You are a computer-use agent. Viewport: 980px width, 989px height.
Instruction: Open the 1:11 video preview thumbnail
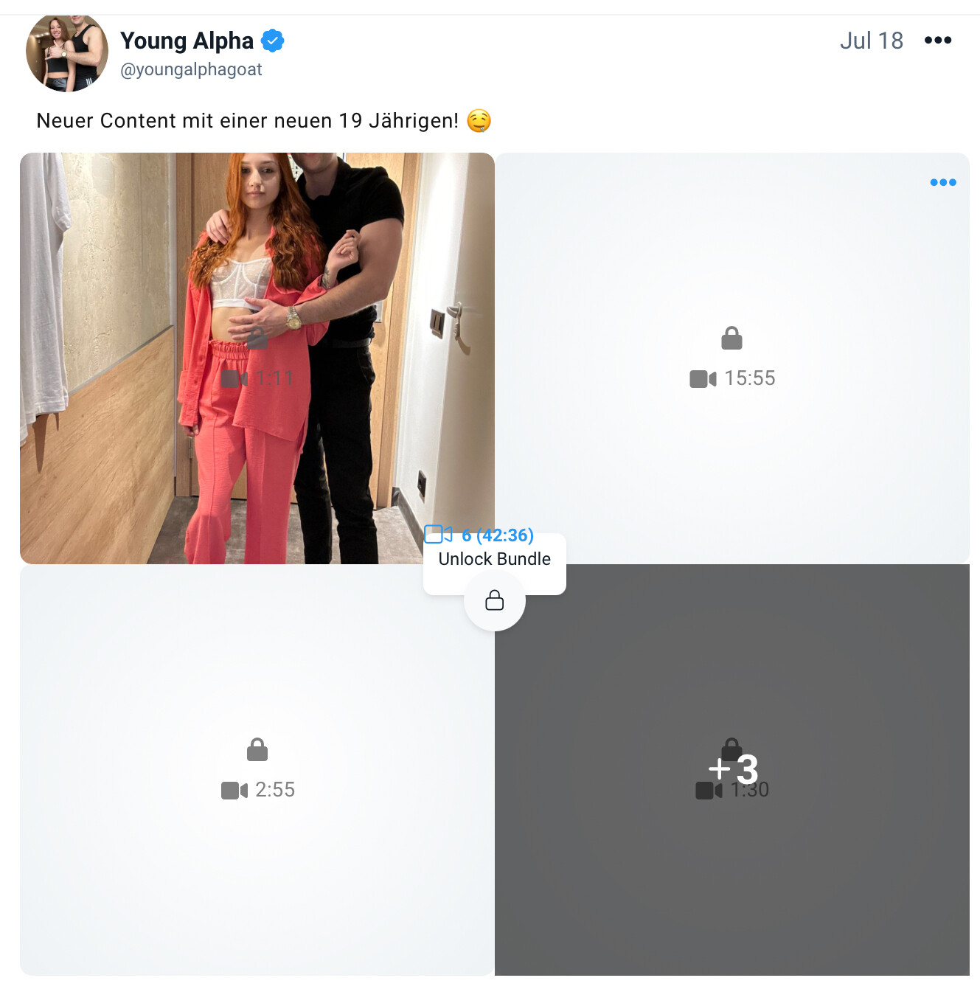257,358
